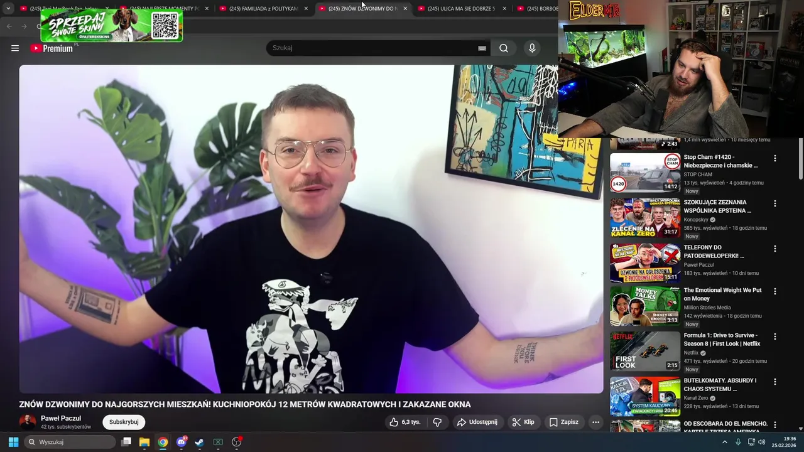Viewport: 804px width, 452px height.
Task: Open Telefony do patodeweloperki thumbnail
Action: (645, 263)
